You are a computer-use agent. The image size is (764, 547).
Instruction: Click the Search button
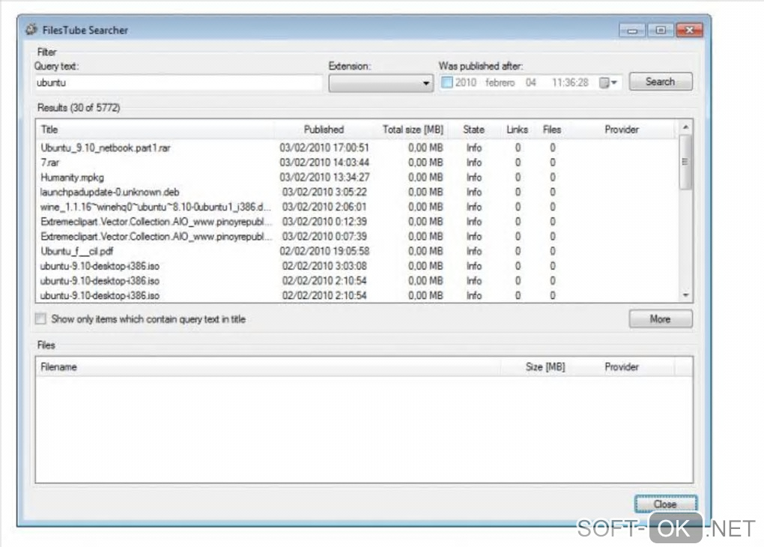click(x=660, y=82)
